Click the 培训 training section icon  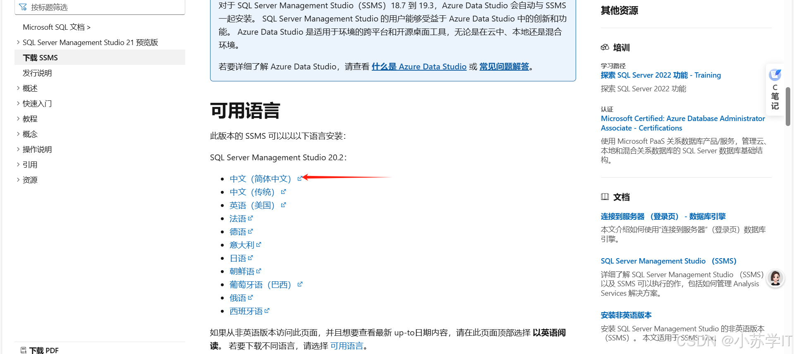click(605, 47)
